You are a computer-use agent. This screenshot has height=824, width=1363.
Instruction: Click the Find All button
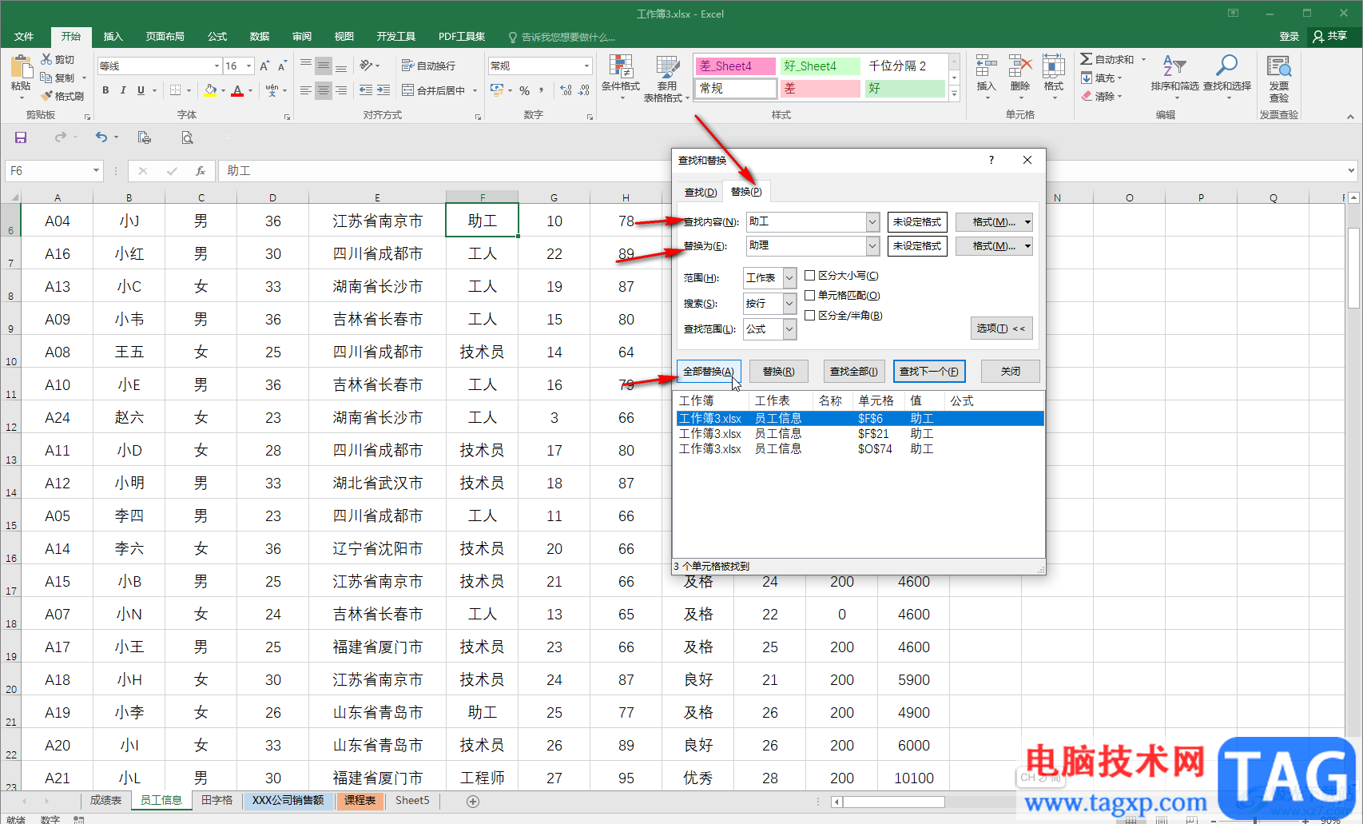click(854, 371)
